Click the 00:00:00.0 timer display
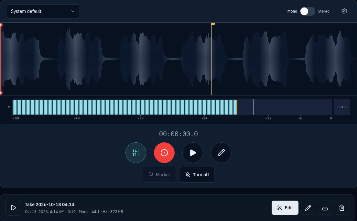 [178, 134]
